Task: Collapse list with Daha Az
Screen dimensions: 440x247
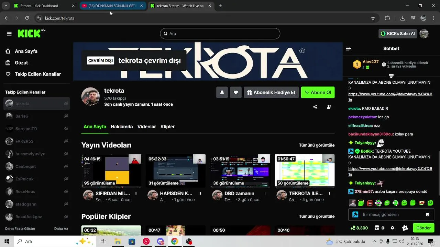Action: pos(61,228)
